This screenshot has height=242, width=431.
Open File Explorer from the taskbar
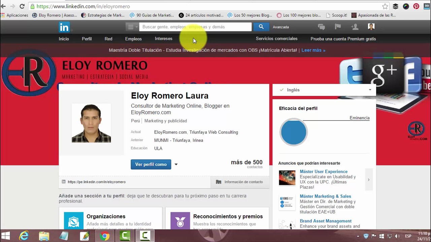44,236
